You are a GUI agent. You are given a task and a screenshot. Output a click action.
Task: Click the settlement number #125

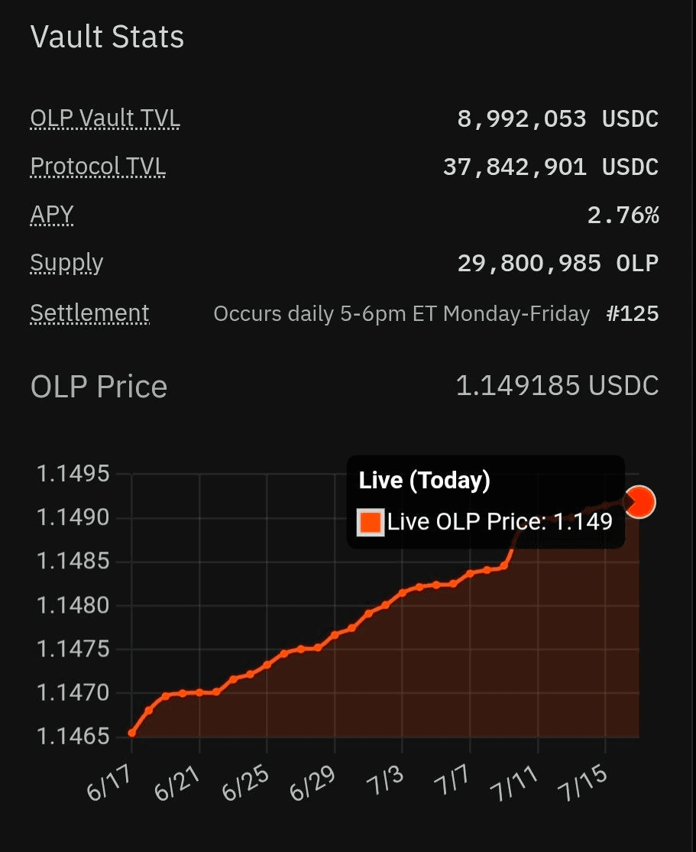coord(633,313)
